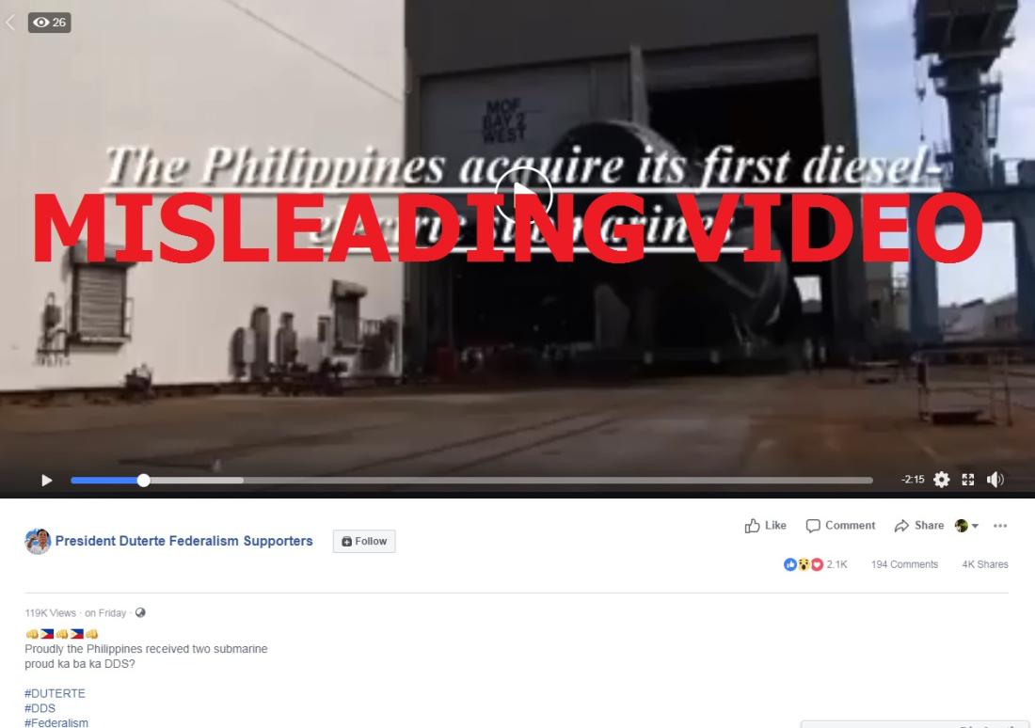The width and height of the screenshot is (1035, 728).
Task: Play the video with the bottom-left play icon
Action: click(x=46, y=480)
